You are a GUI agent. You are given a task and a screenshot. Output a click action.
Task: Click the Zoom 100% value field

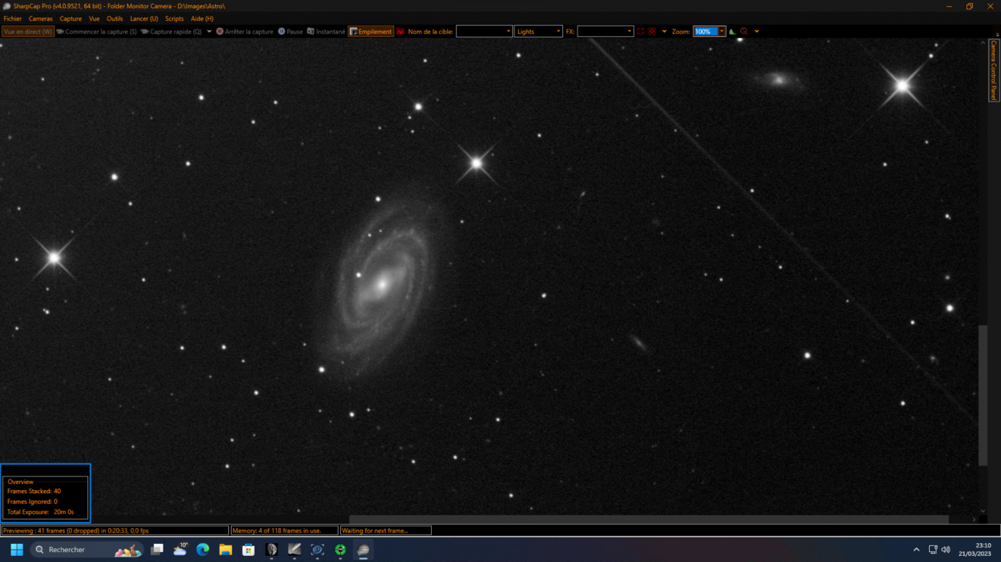click(705, 31)
